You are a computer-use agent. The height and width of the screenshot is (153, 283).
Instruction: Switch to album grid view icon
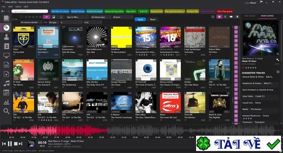coord(219,17)
